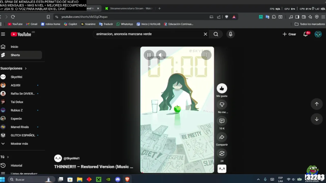Open the sound source thumbnail under Remix
The image size is (326, 183).
tap(222, 169)
